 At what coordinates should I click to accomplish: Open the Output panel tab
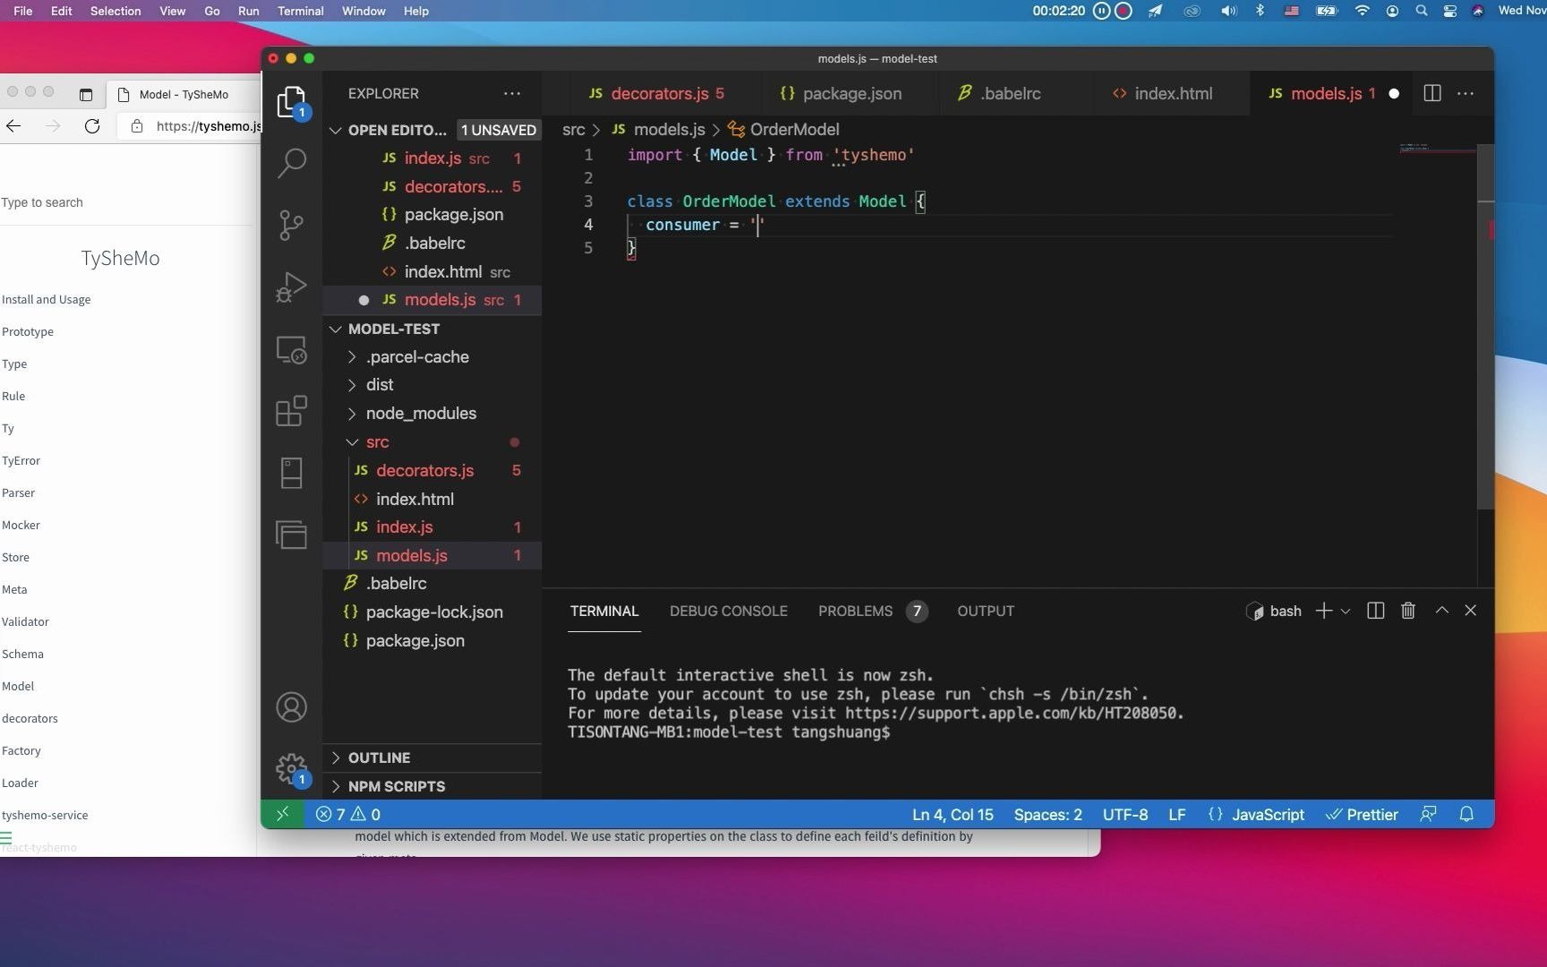point(986,611)
